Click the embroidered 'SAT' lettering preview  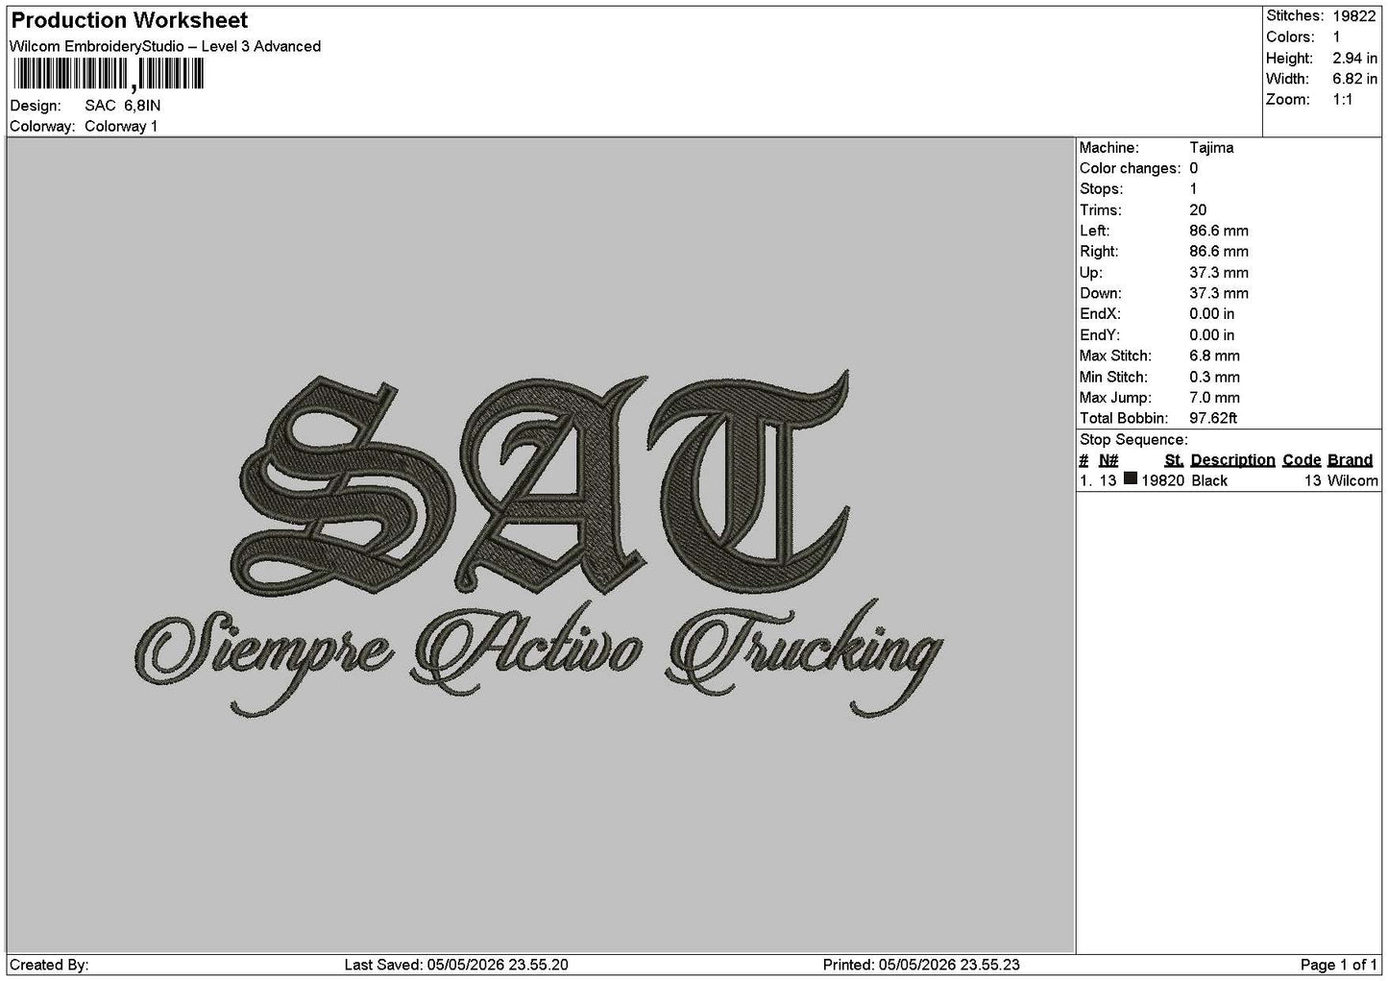540,483
